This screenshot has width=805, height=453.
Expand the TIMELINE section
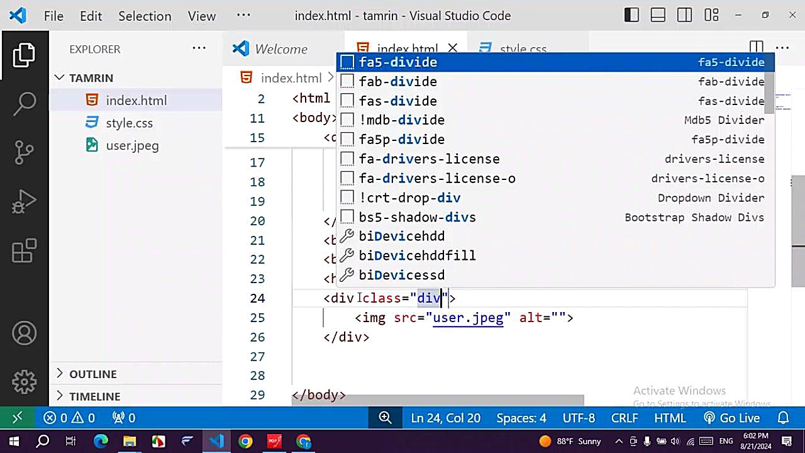[x=135, y=396]
